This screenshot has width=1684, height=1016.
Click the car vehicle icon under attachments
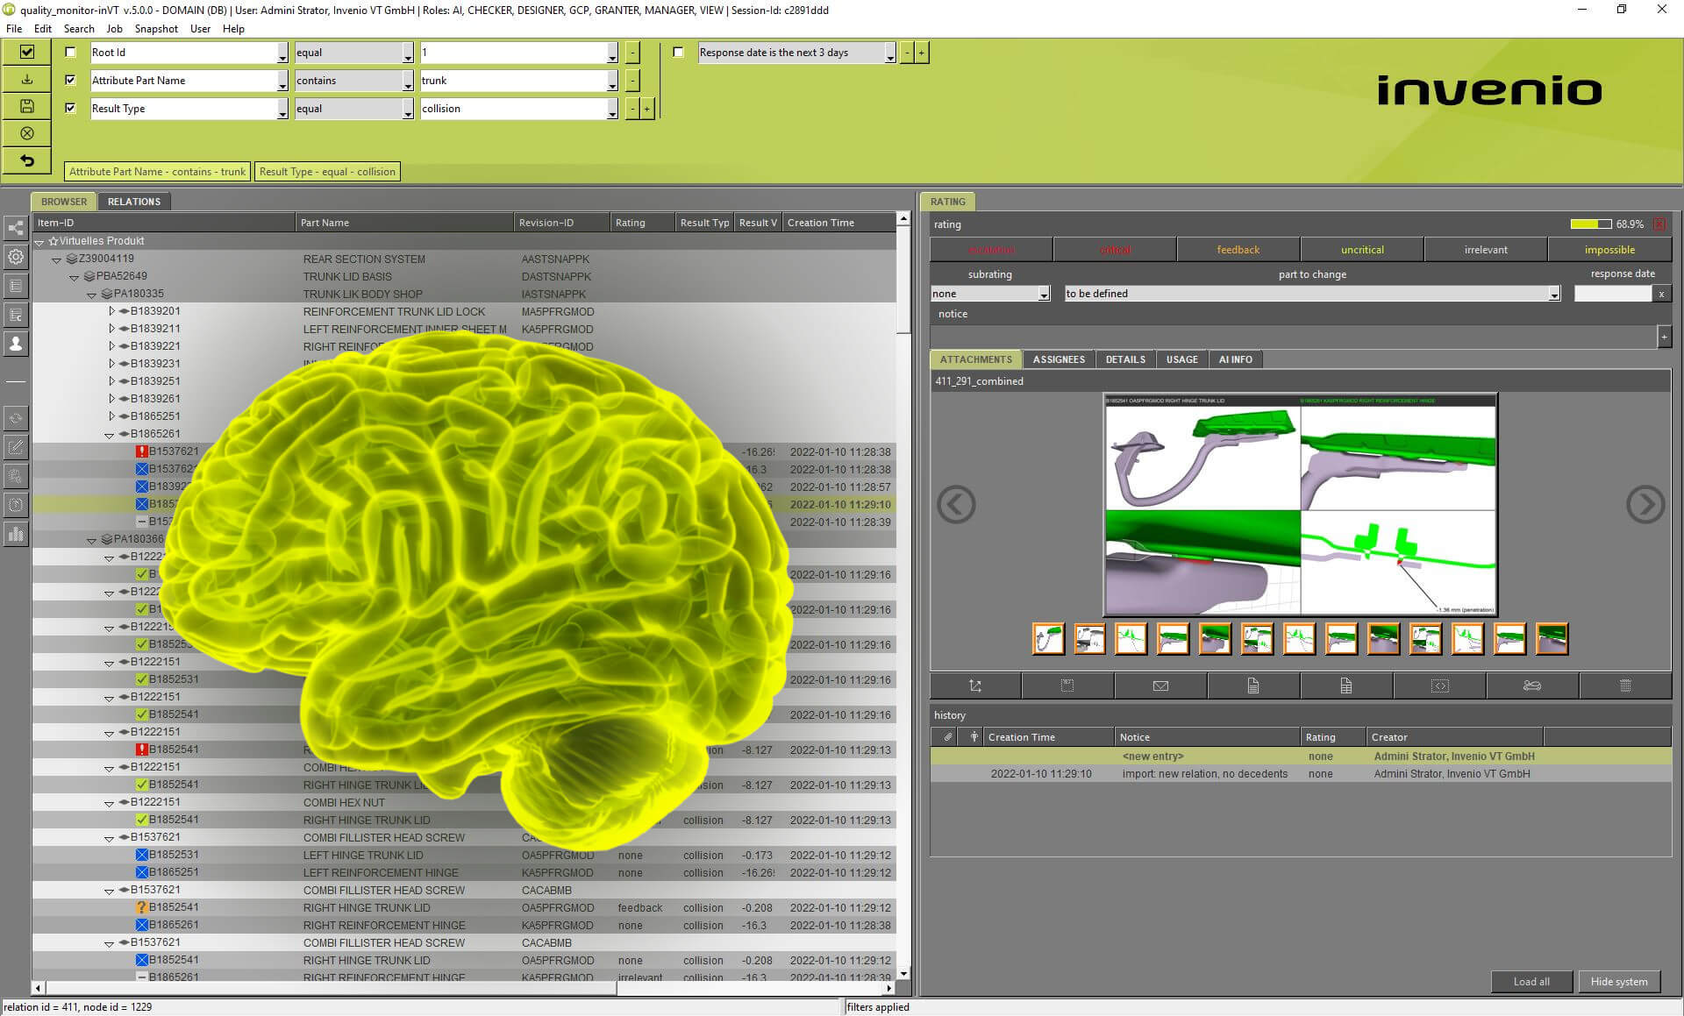click(x=1532, y=686)
